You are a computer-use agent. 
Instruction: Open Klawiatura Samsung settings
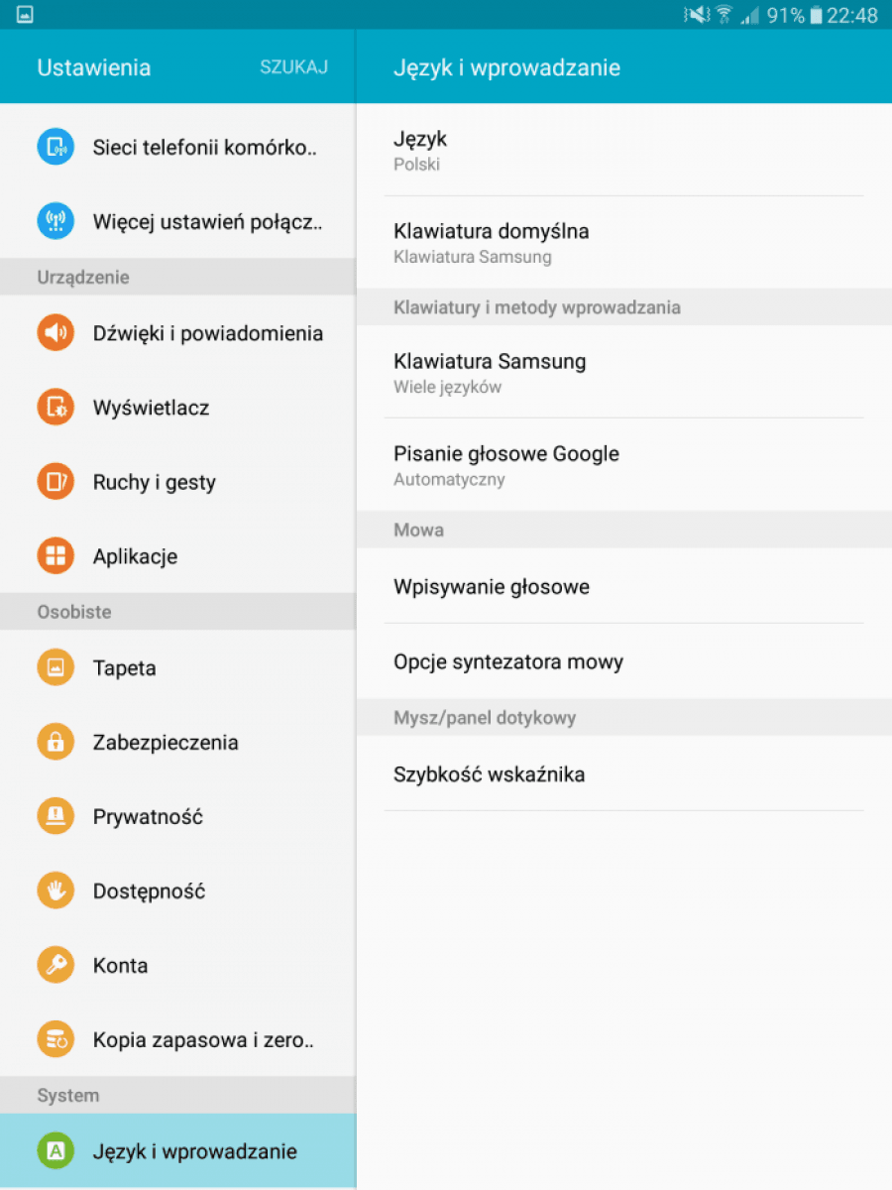(623, 372)
